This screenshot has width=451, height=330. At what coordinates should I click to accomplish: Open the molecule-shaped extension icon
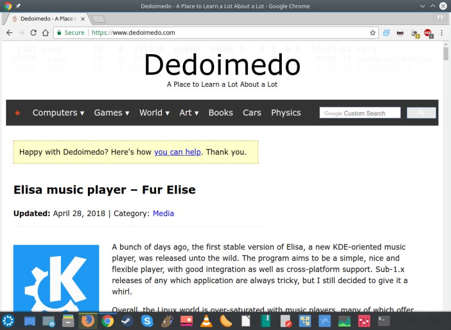click(x=415, y=33)
